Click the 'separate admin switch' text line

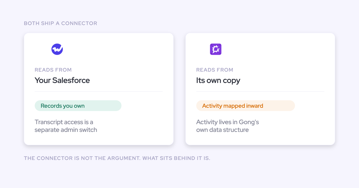(x=66, y=130)
